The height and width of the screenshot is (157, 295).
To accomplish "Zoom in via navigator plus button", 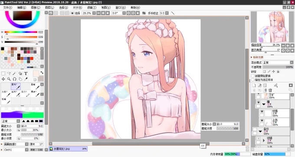I will point(288,46).
